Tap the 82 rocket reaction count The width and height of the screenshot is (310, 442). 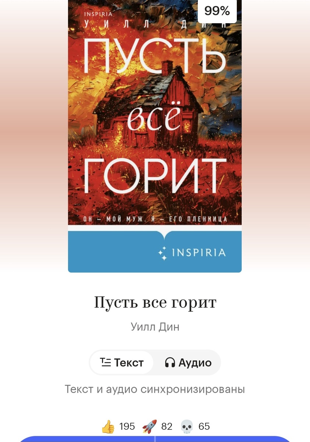click(x=167, y=427)
